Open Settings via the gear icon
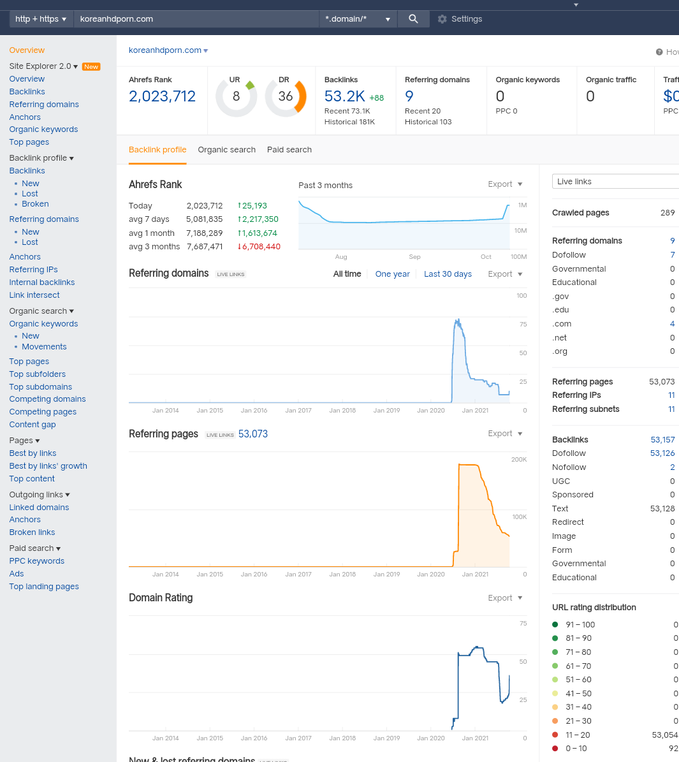 [x=442, y=19]
